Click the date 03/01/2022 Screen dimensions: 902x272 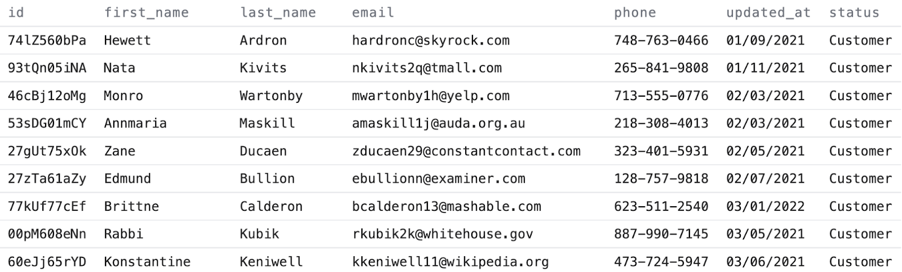765,206
